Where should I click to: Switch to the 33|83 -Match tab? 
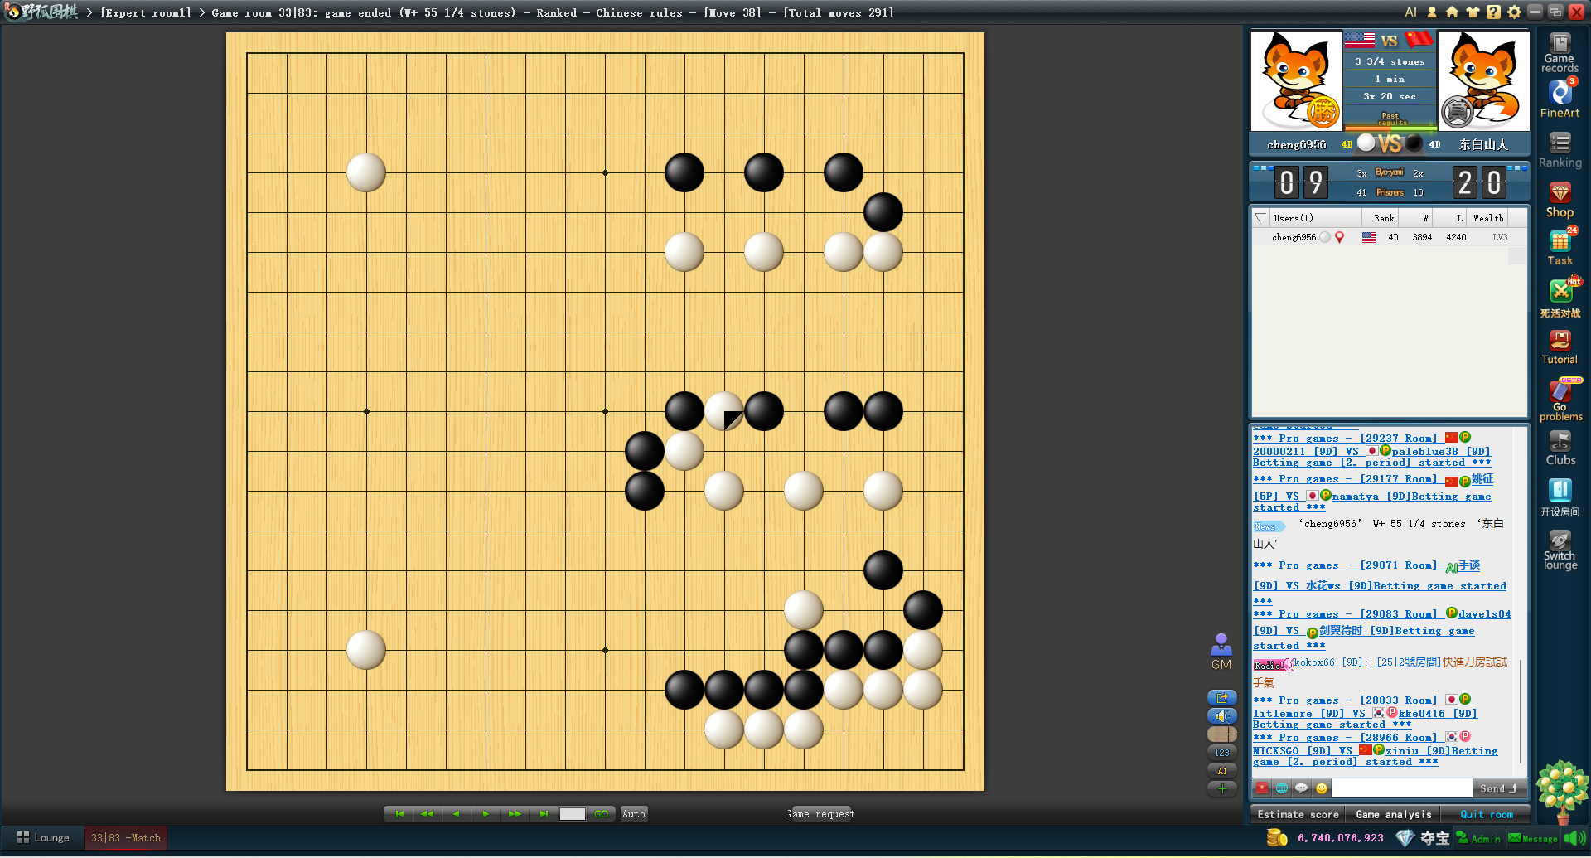click(125, 838)
